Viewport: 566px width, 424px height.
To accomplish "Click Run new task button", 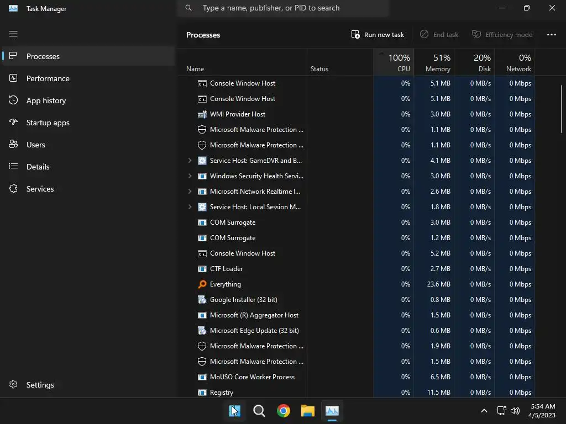I will [378, 35].
